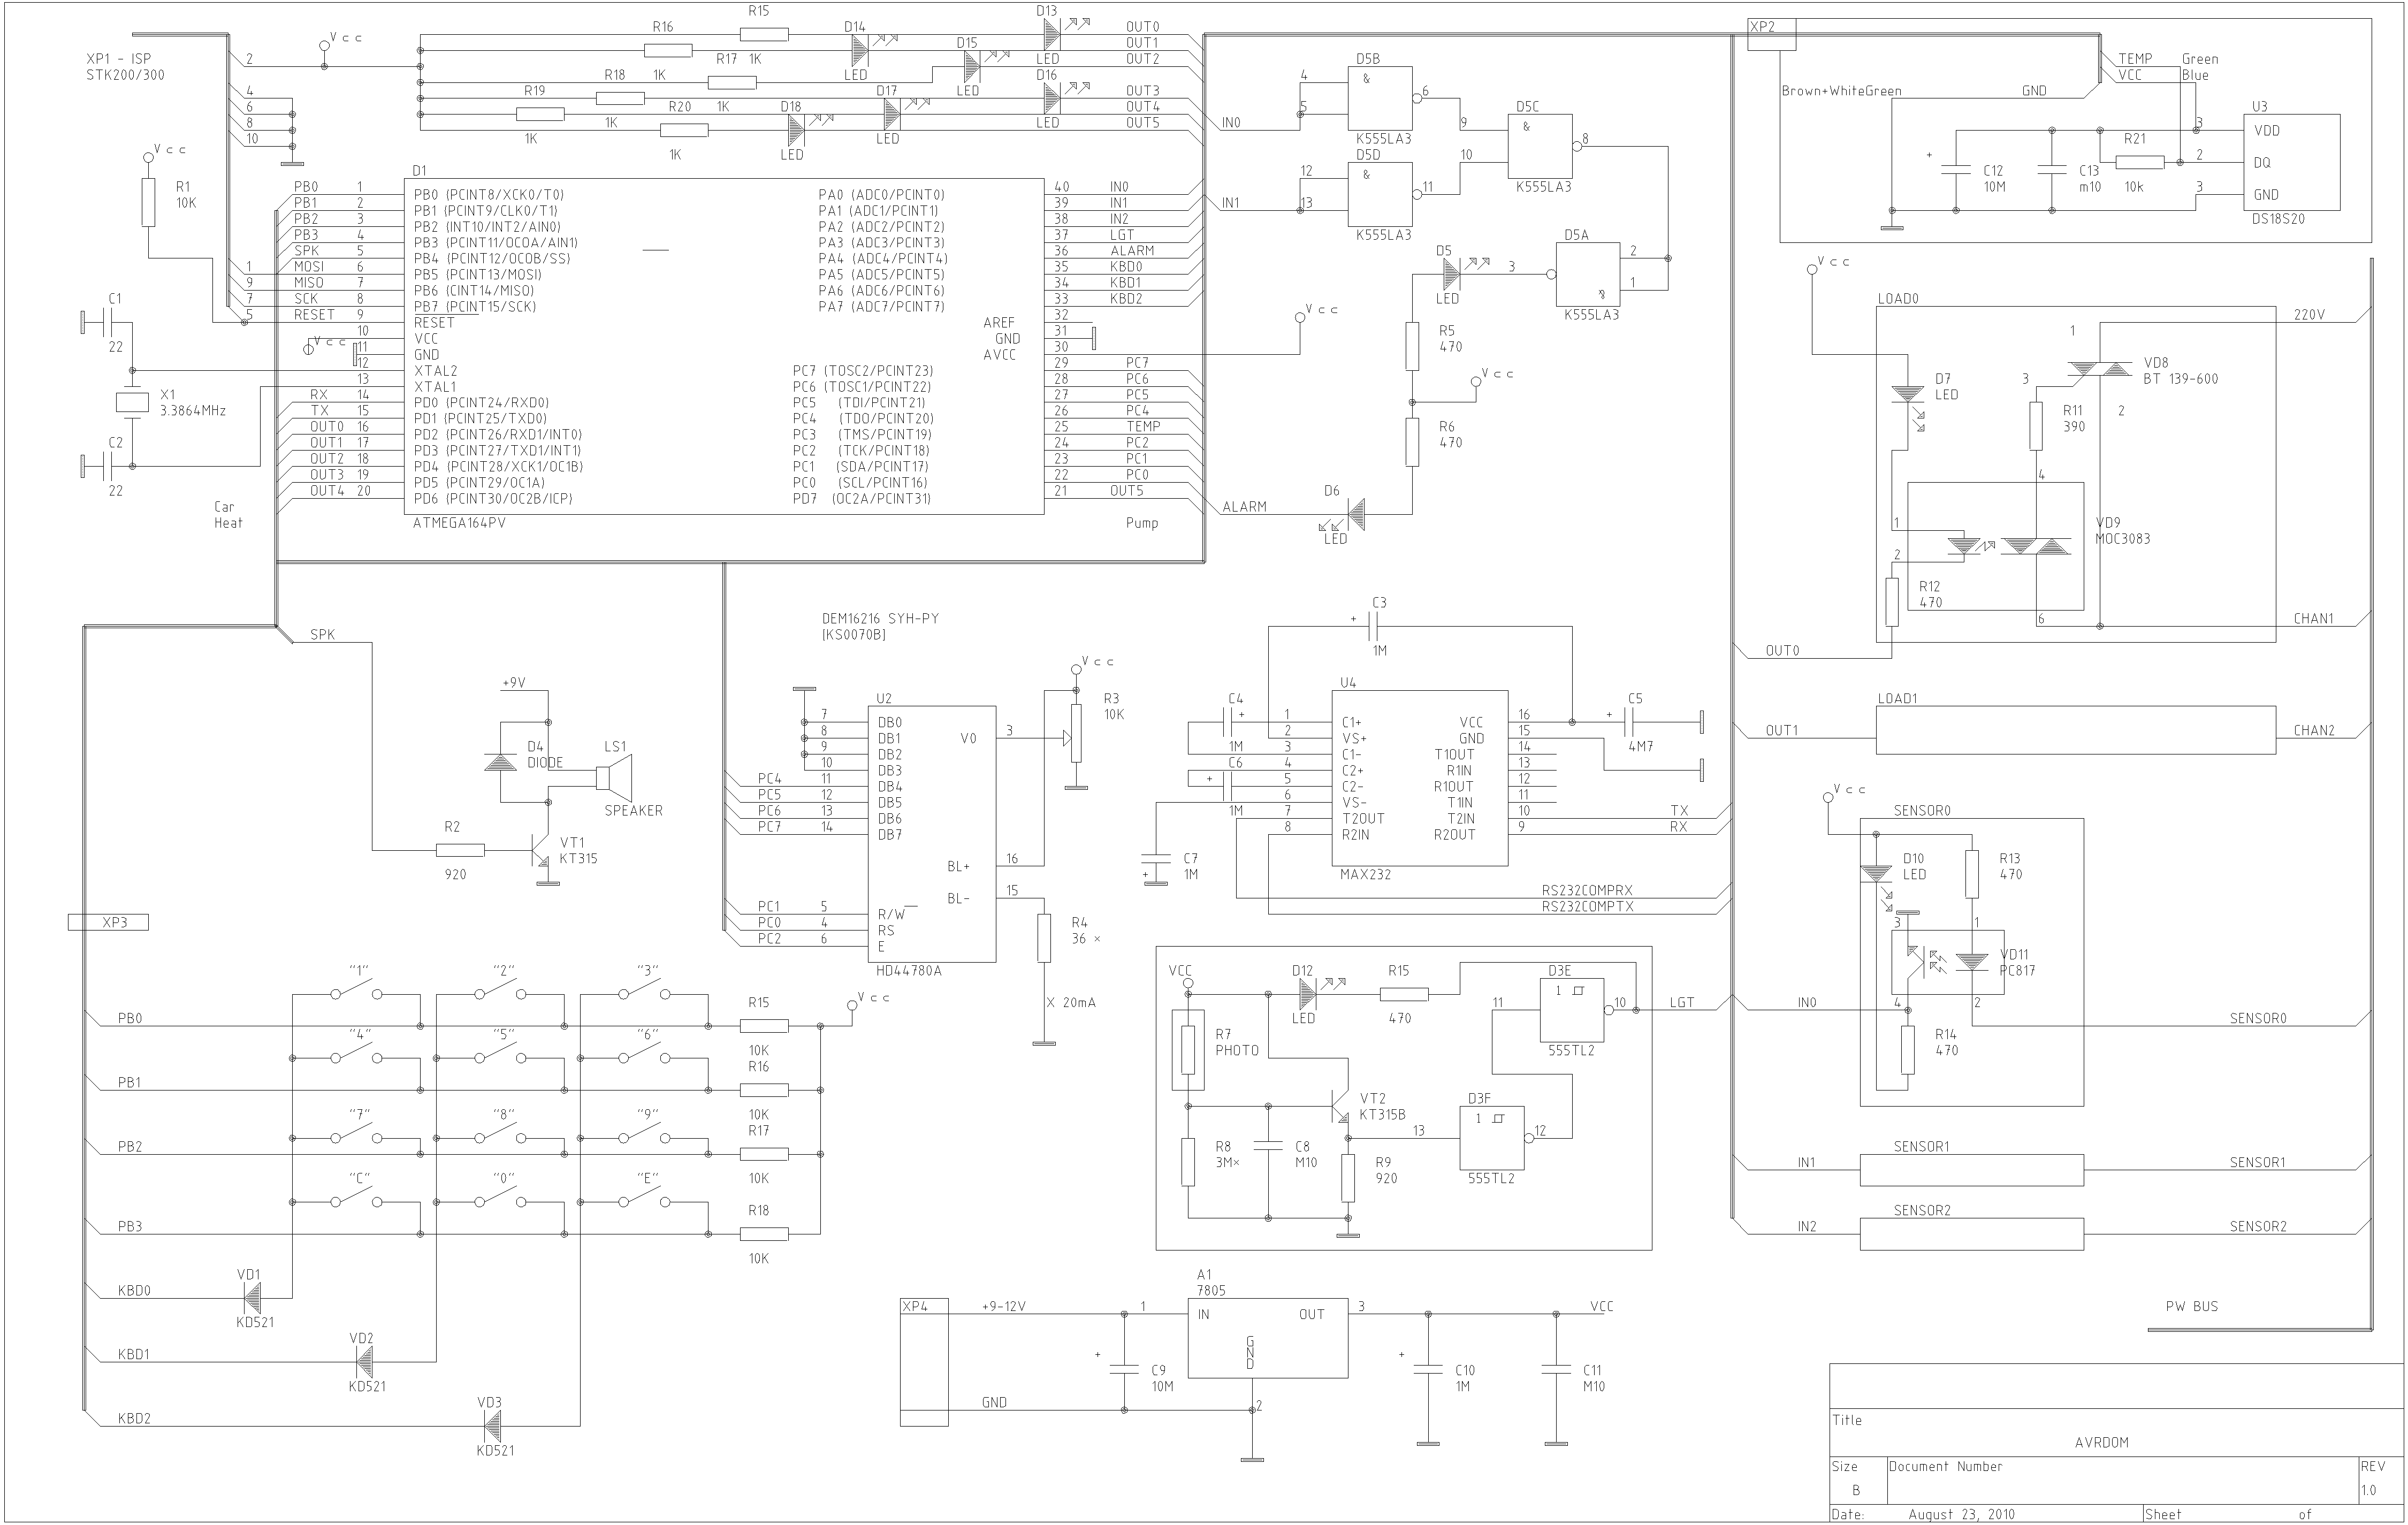Select the D5A NAND gate

[x=1583, y=275]
